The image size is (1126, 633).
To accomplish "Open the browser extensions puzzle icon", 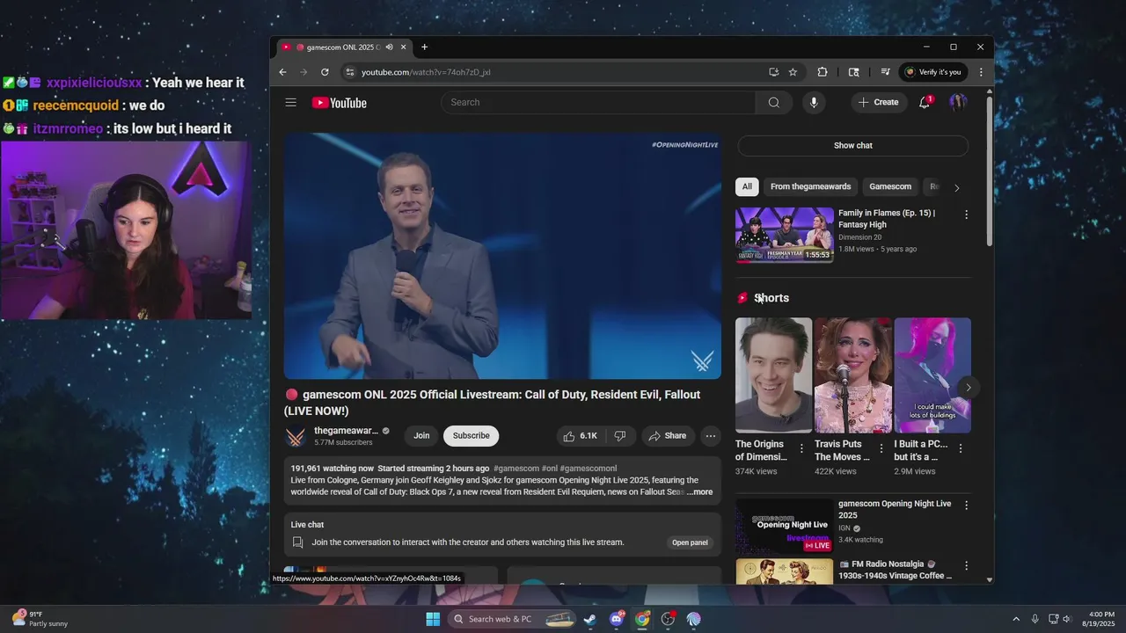I will pyautogui.click(x=823, y=72).
